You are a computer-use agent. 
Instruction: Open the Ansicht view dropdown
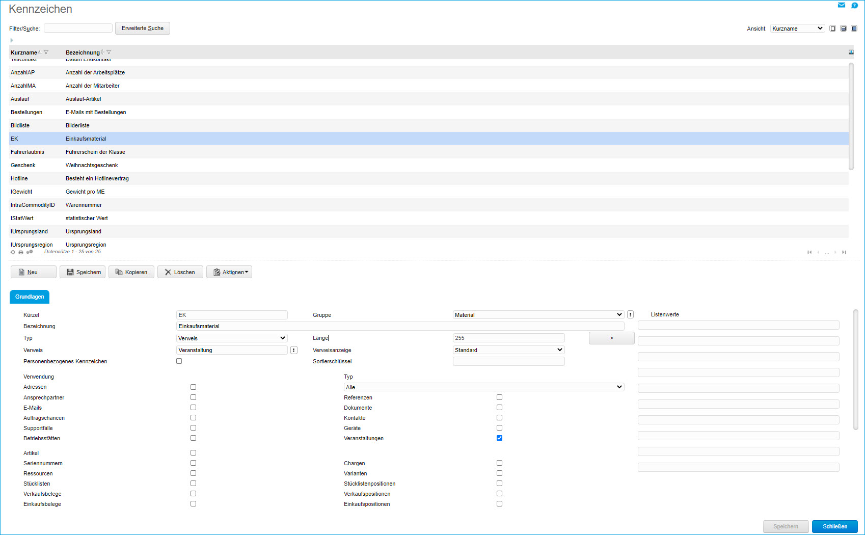coord(797,29)
